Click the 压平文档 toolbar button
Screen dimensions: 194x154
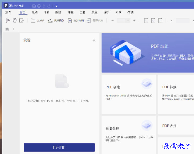click(x=95, y=20)
